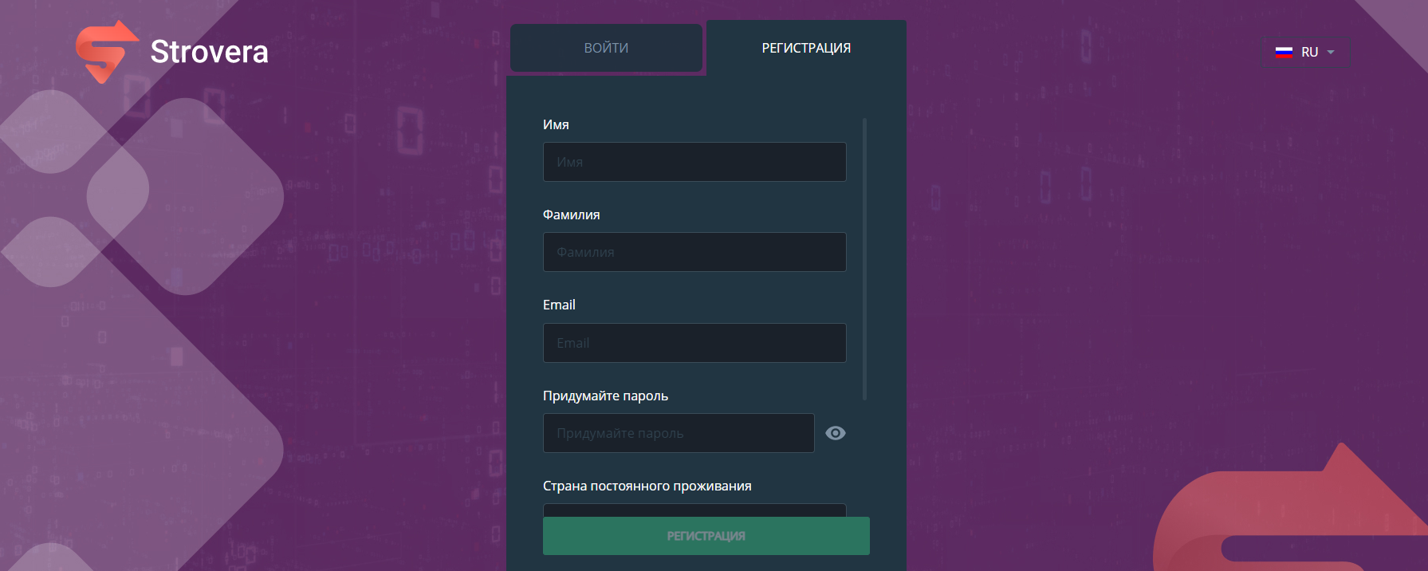The height and width of the screenshot is (571, 1428).
Task: Click the Strovera logo icon
Action: (106, 52)
